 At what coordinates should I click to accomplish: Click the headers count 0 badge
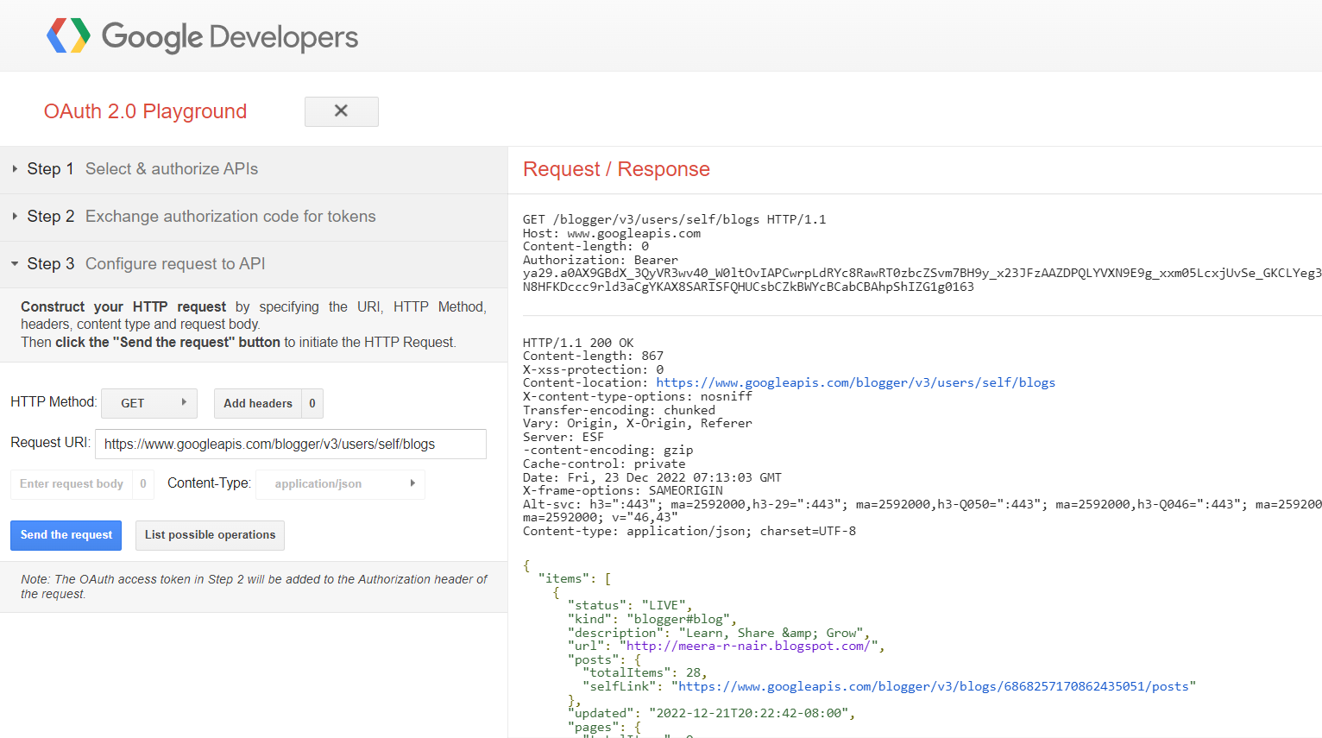312,403
